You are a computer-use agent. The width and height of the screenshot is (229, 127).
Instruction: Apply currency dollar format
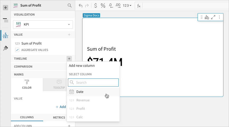[95, 5]
